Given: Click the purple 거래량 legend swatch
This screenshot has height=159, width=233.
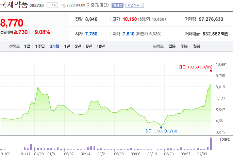Looking at the screenshot, I should click(x=220, y=140).
